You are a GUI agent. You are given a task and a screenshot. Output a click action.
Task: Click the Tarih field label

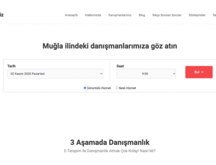tap(12, 66)
